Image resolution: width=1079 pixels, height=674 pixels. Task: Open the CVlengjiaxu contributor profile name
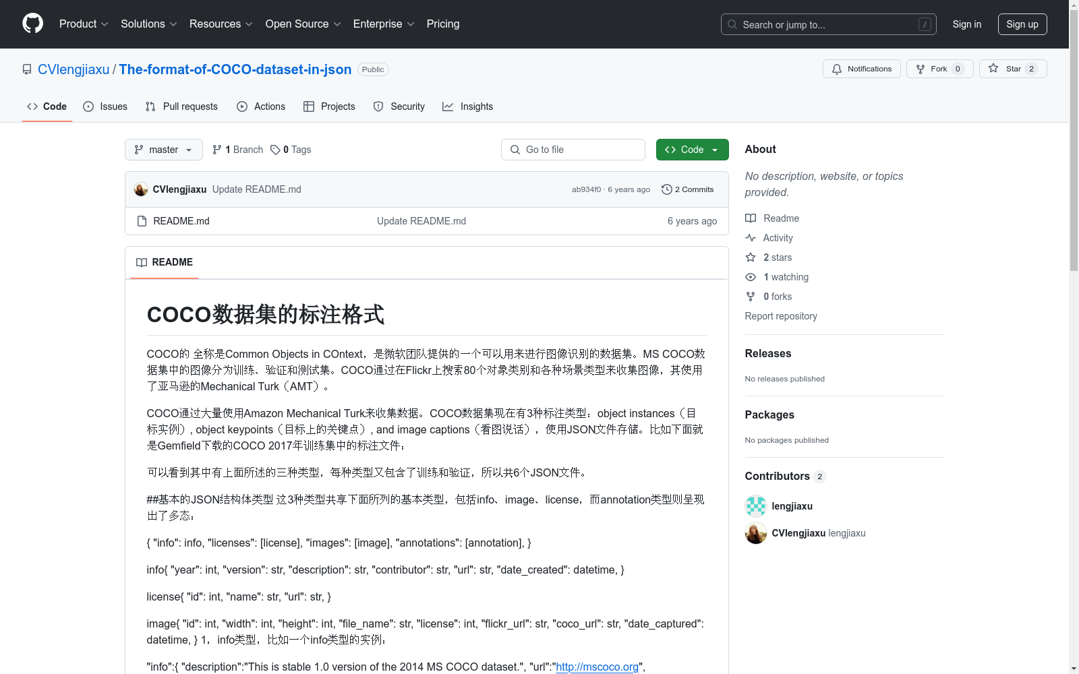click(798, 533)
